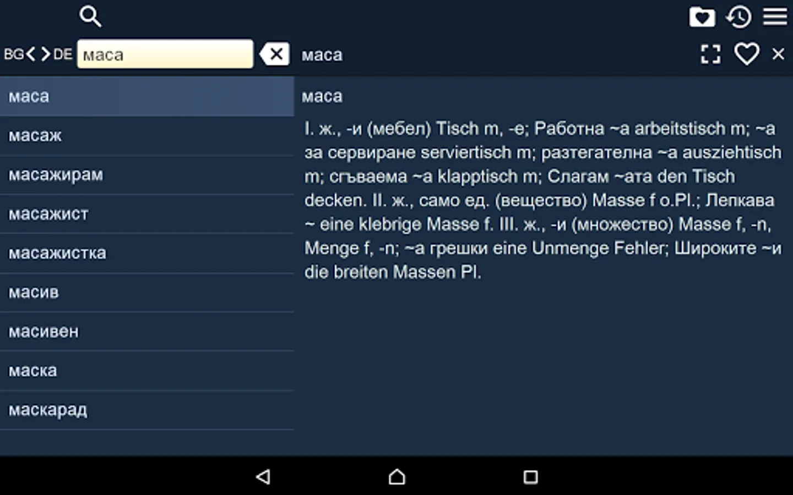Image resolution: width=793 pixels, height=495 pixels.
Task: Tap the recent apps square button
Action: (530, 477)
